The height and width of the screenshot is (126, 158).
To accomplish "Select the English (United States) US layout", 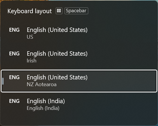I will (x=79, y=33).
